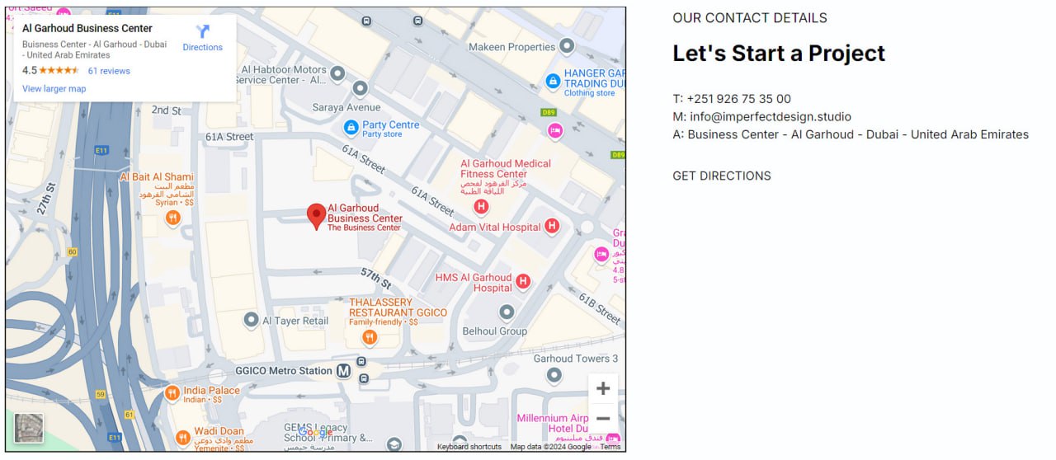This screenshot has height=460, width=1056.
Task: Zoom in on the map
Action: tap(603, 388)
